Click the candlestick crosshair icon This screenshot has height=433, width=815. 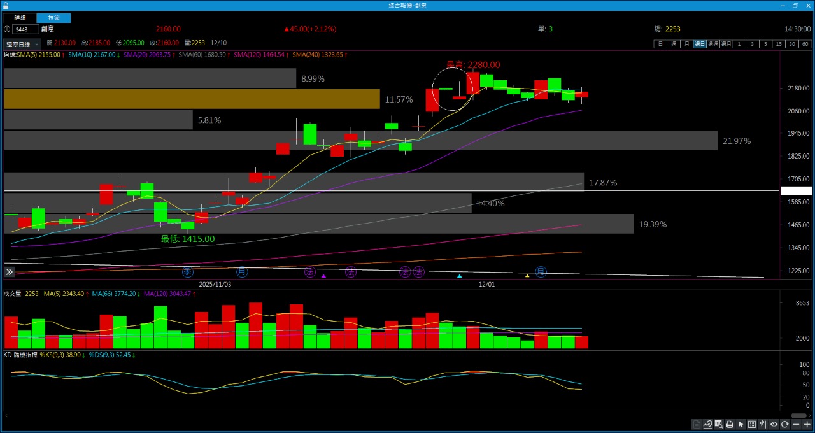click(763, 424)
